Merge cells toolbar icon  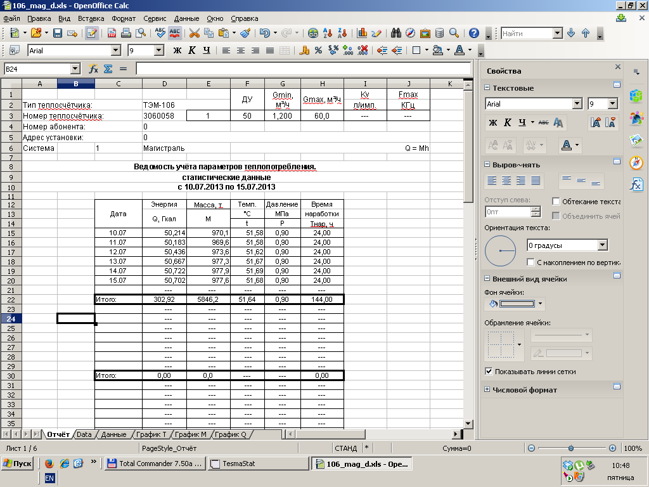click(x=285, y=51)
